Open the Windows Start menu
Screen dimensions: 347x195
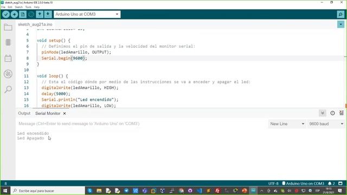point(5,191)
